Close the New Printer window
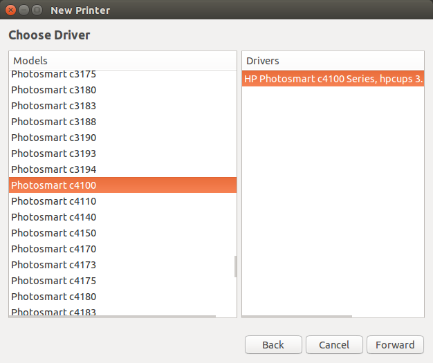The width and height of the screenshot is (433, 363). click(x=10, y=10)
